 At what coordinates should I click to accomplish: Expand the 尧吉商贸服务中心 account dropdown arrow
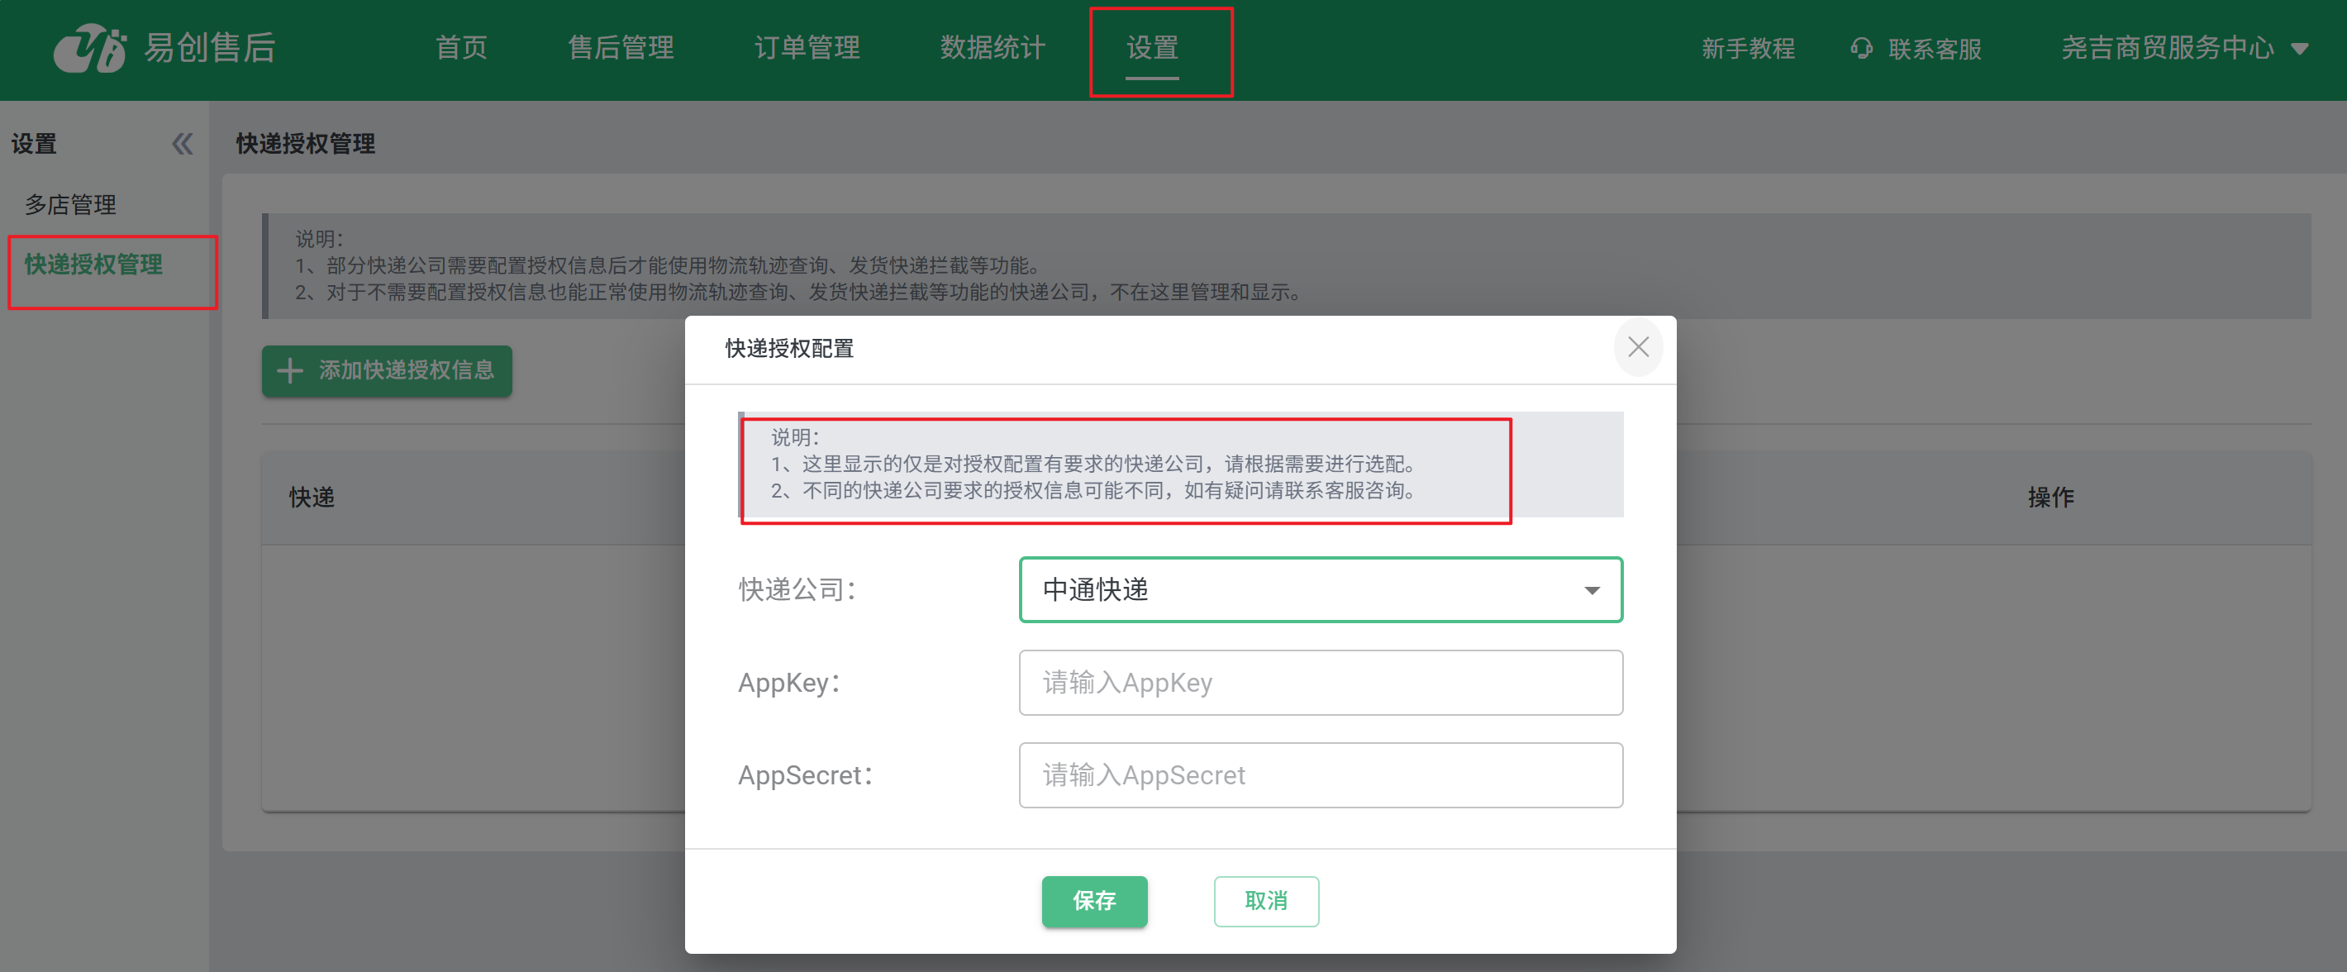(x=2300, y=50)
